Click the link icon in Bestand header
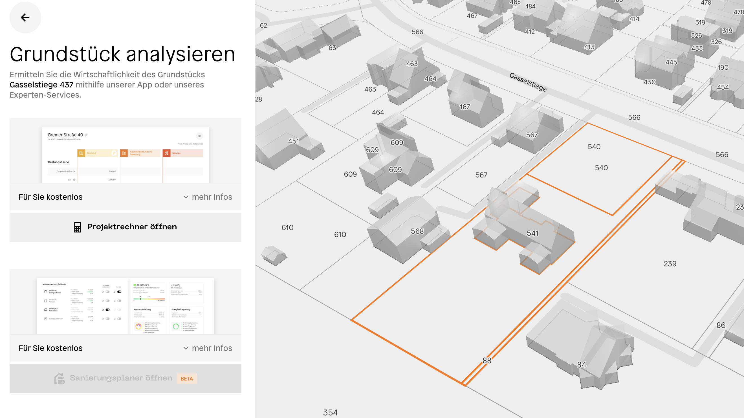 pos(114,153)
